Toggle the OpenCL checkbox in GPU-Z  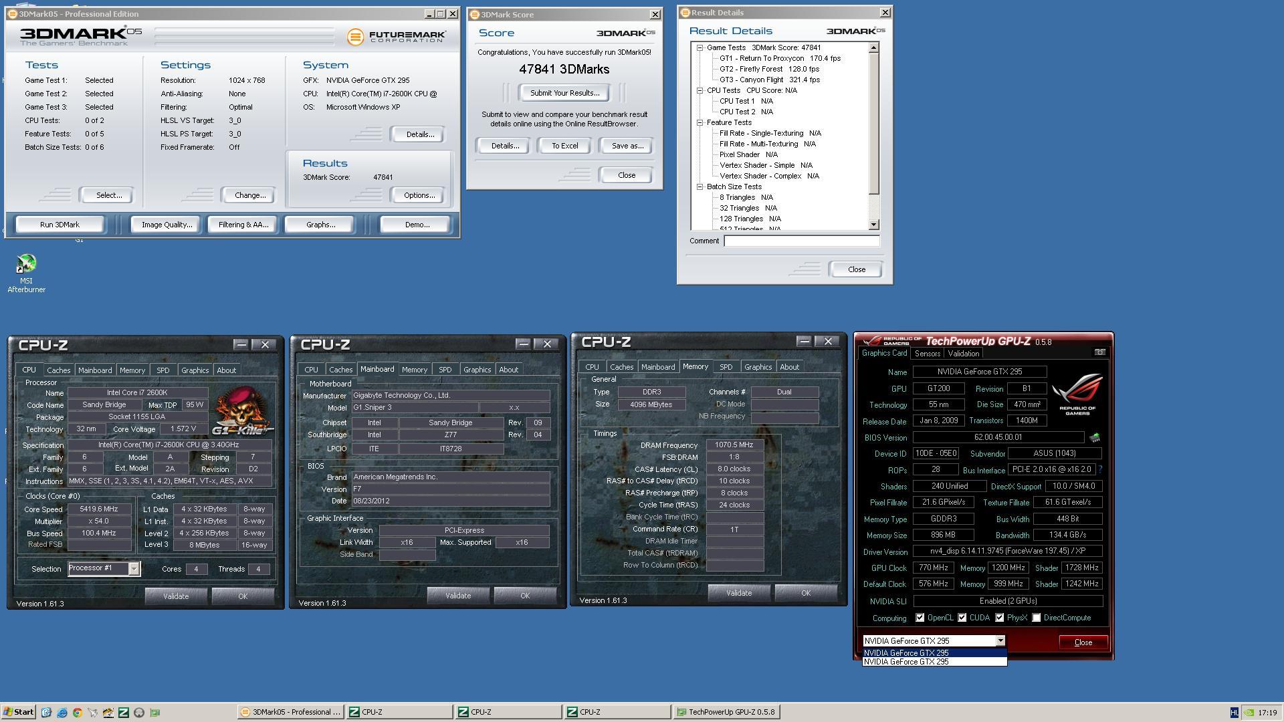point(920,618)
